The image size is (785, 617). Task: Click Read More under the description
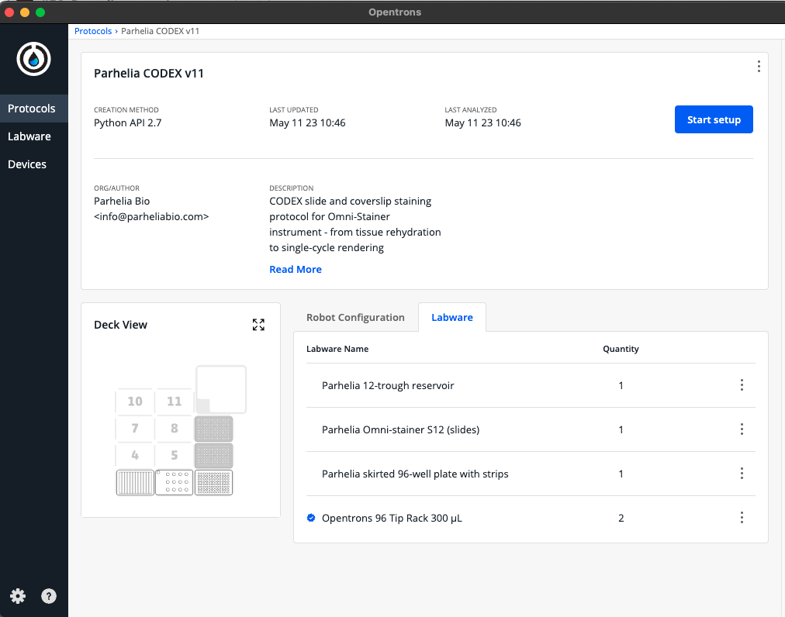pyautogui.click(x=295, y=269)
